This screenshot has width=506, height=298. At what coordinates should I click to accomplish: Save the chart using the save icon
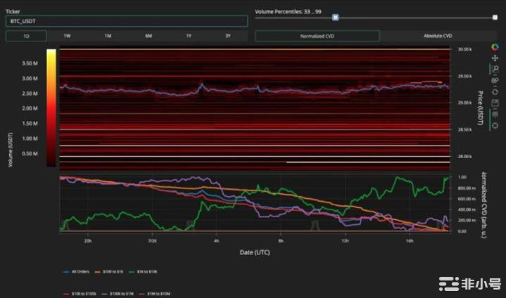(x=495, y=103)
